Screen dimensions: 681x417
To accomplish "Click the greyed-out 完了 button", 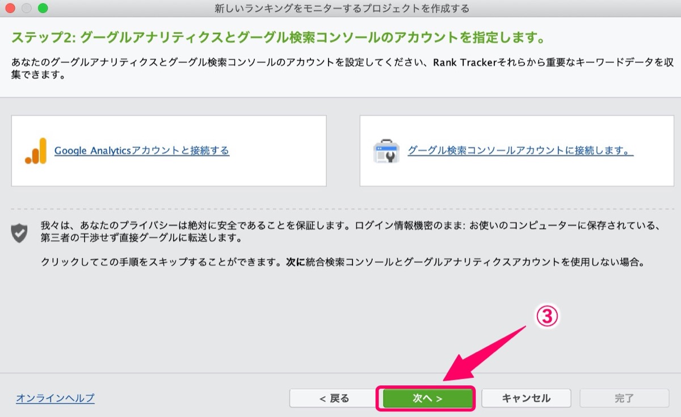I will tap(624, 398).
